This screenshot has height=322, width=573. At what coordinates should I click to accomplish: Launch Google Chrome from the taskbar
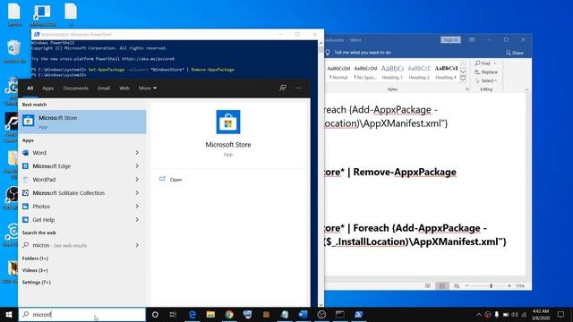(229, 314)
